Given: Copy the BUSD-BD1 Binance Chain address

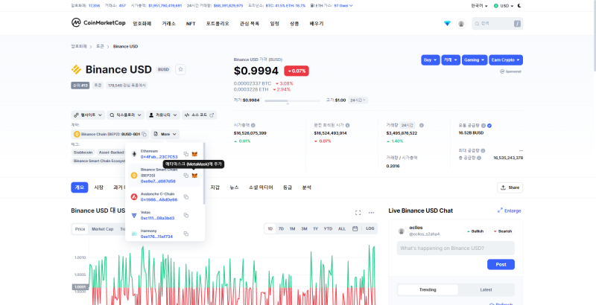Looking at the screenshot, I should 144,135.
